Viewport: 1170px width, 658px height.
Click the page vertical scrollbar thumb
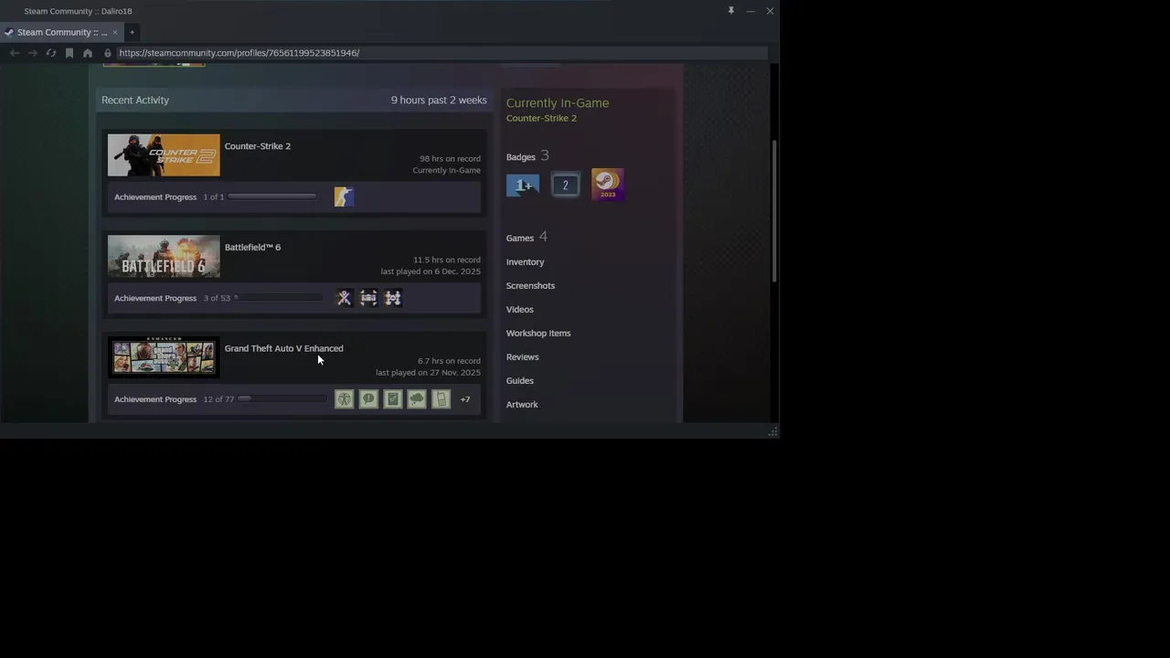[x=775, y=211]
